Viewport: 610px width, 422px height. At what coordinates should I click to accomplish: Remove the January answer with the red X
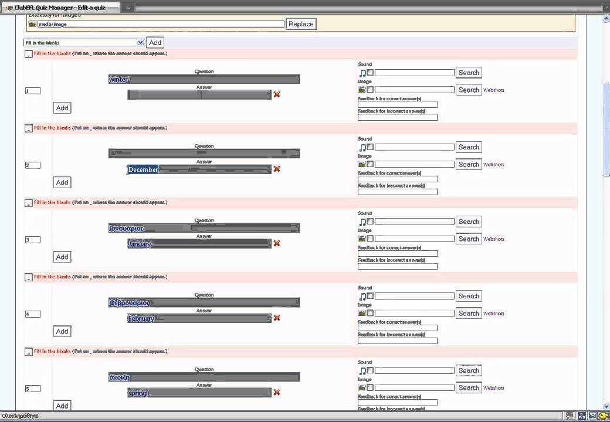click(277, 243)
